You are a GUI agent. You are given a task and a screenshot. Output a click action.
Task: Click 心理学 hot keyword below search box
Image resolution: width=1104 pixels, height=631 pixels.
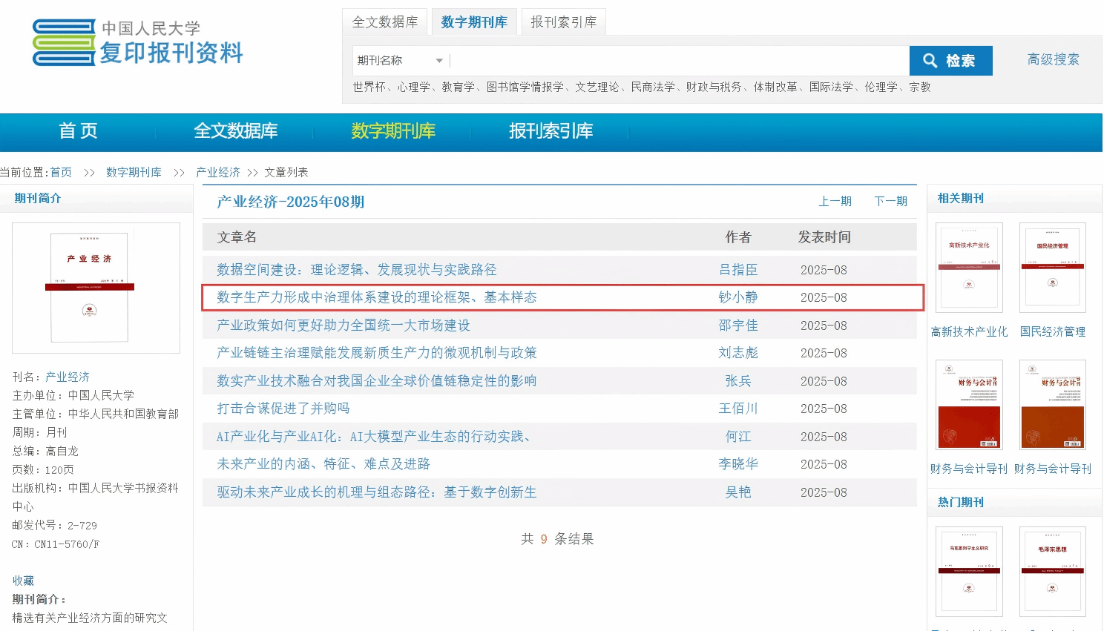[413, 87]
